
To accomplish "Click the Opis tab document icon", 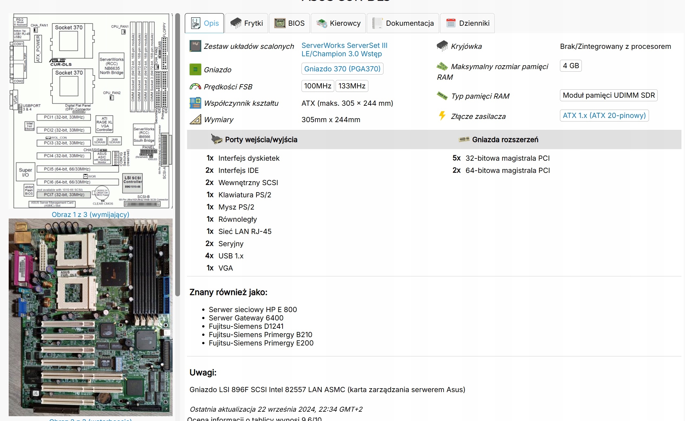I will [x=195, y=23].
